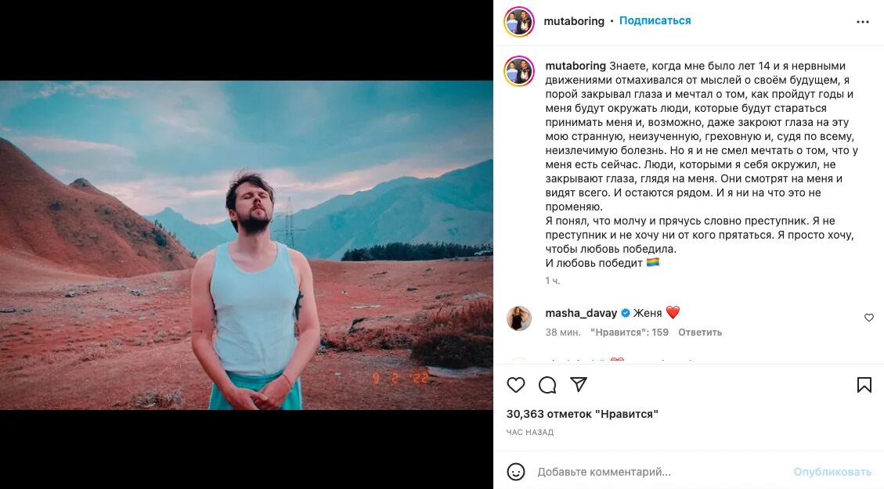Open mutaboring username in the post header
This screenshot has height=489, width=884.
(x=574, y=21)
